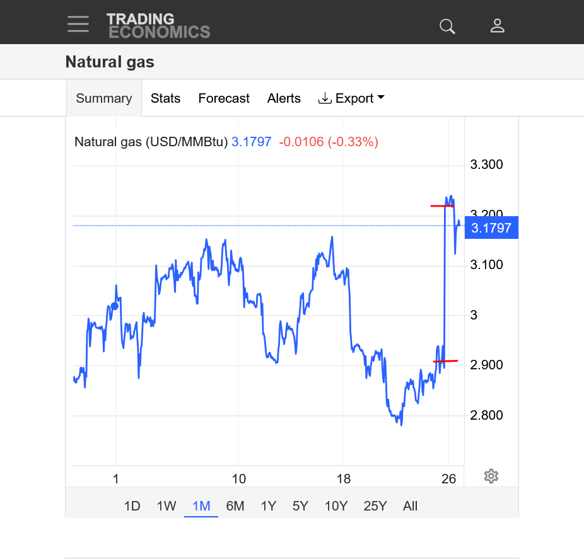Go to the Forecast tab
This screenshot has width=584, height=559.
(x=224, y=98)
